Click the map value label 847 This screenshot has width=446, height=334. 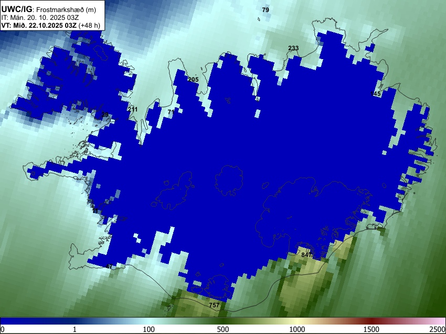coord(306,255)
